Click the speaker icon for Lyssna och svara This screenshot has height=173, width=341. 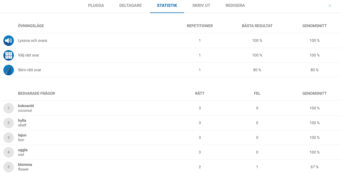(x=9, y=41)
